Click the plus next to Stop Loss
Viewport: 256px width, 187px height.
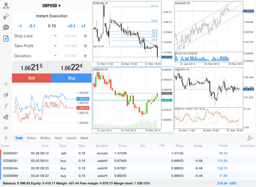click(85, 36)
